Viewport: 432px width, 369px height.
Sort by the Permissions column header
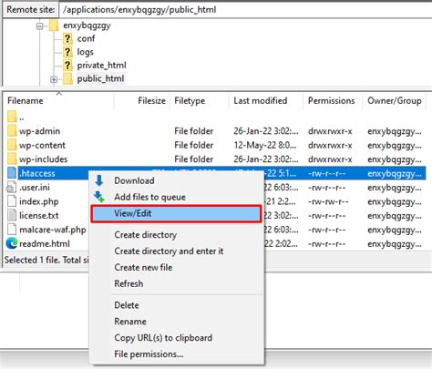point(333,100)
